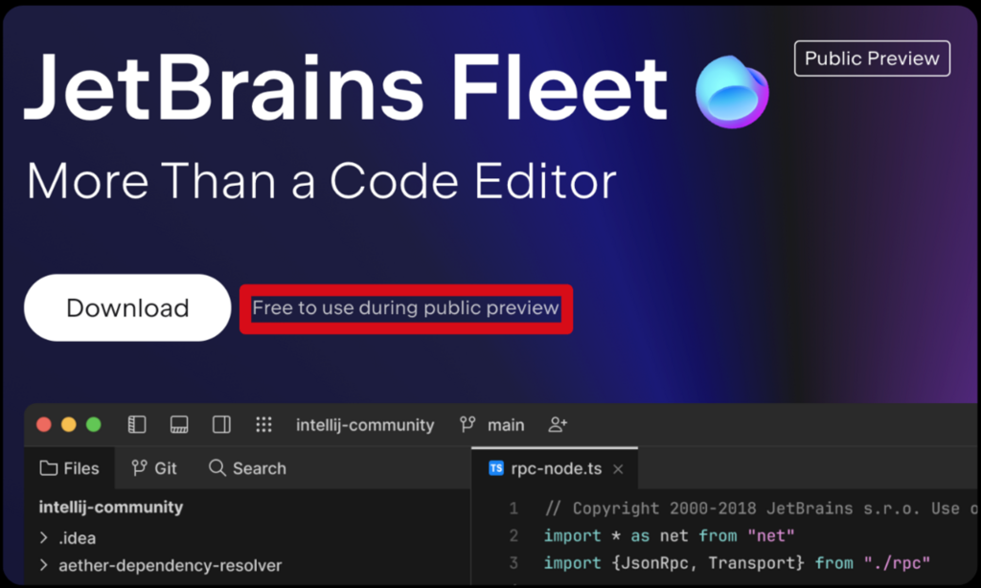Click the "net" string on line 2
Image resolution: width=981 pixels, height=588 pixels.
coord(771,536)
